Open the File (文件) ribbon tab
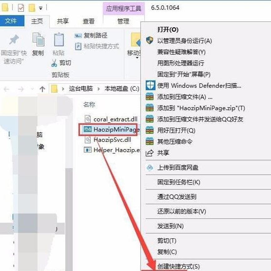Screen dimensions: 271x271 (x=11, y=21)
